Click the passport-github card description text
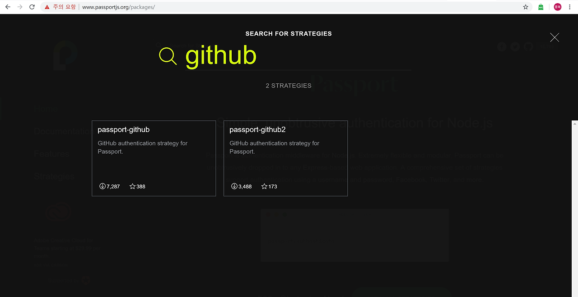This screenshot has height=297, width=578. click(x=143, y=147)
